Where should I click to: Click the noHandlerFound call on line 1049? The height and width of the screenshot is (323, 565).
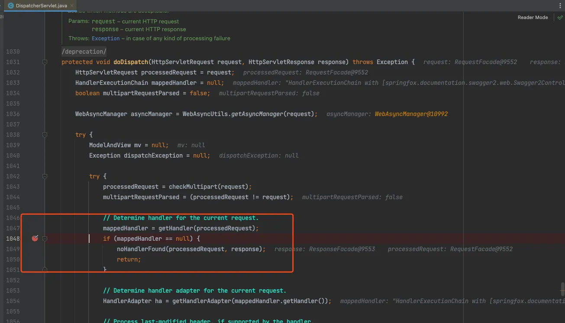[x=141, y=249]
